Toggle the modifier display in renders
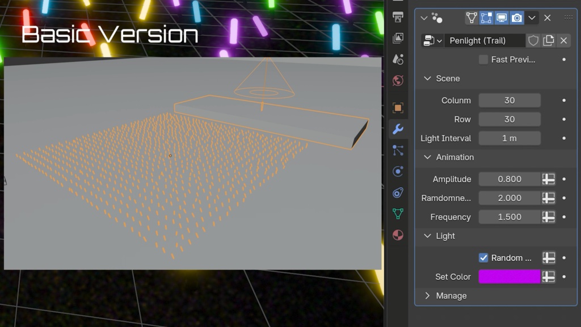The width and height of the screenshot is (581, 327). click(516, 18)
